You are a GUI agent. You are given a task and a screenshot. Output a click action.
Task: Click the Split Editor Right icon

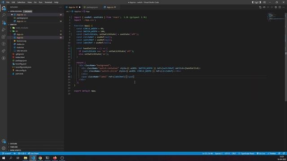coord(280,7)
